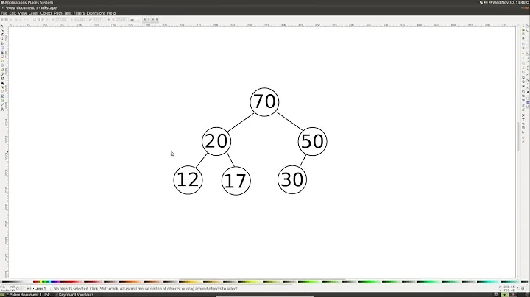Select the Eraser tool
530x297 pixels.
[2, 91]
